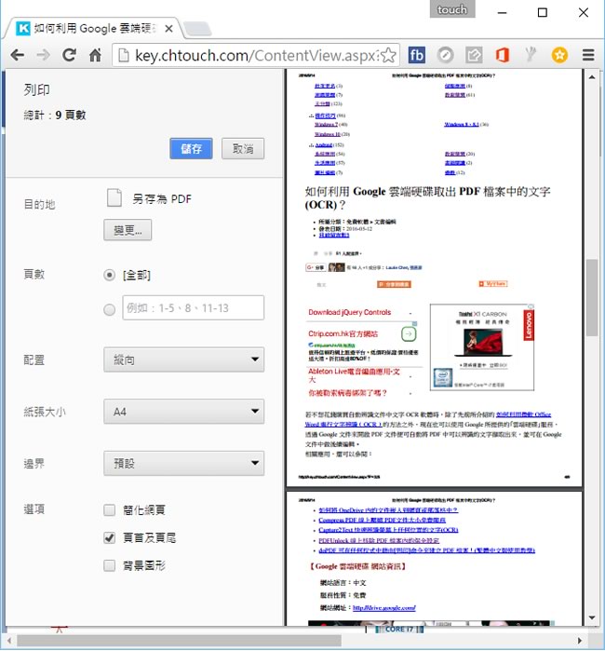This screenshot has width=605, height=651.
Task: Click the horizontal scrollbar left arrow
Action: pos(8,640)
